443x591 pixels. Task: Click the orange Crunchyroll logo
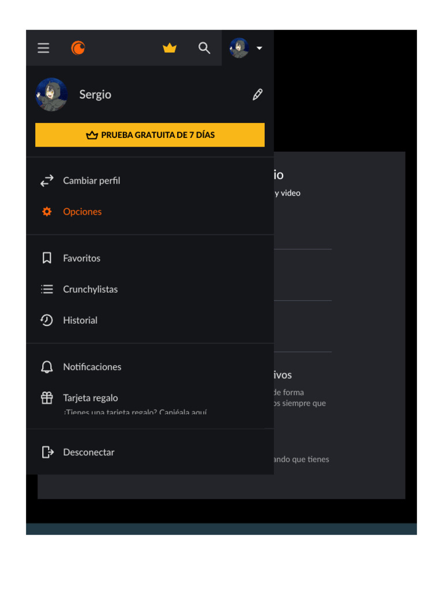click(78, 48)
